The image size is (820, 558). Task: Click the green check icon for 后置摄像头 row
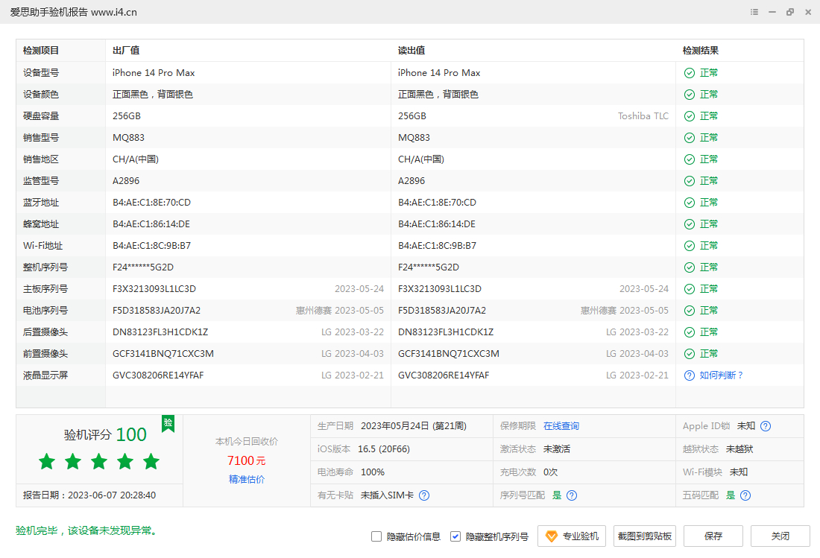pyautogui.click(x=690, y=332)
